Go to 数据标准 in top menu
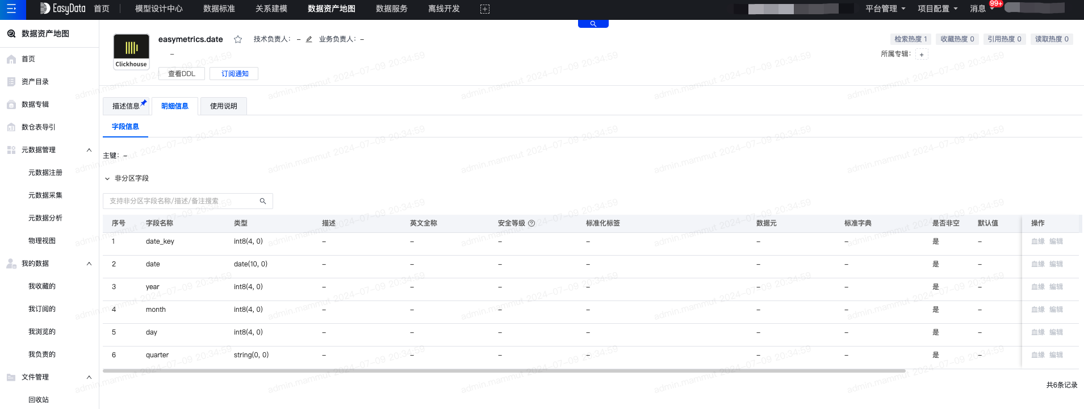Image resolution: width=1084 pixels, height=409 pixels. point(219,9)
